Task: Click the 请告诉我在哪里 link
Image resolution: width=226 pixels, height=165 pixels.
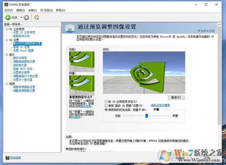Action: coord(160,105)
